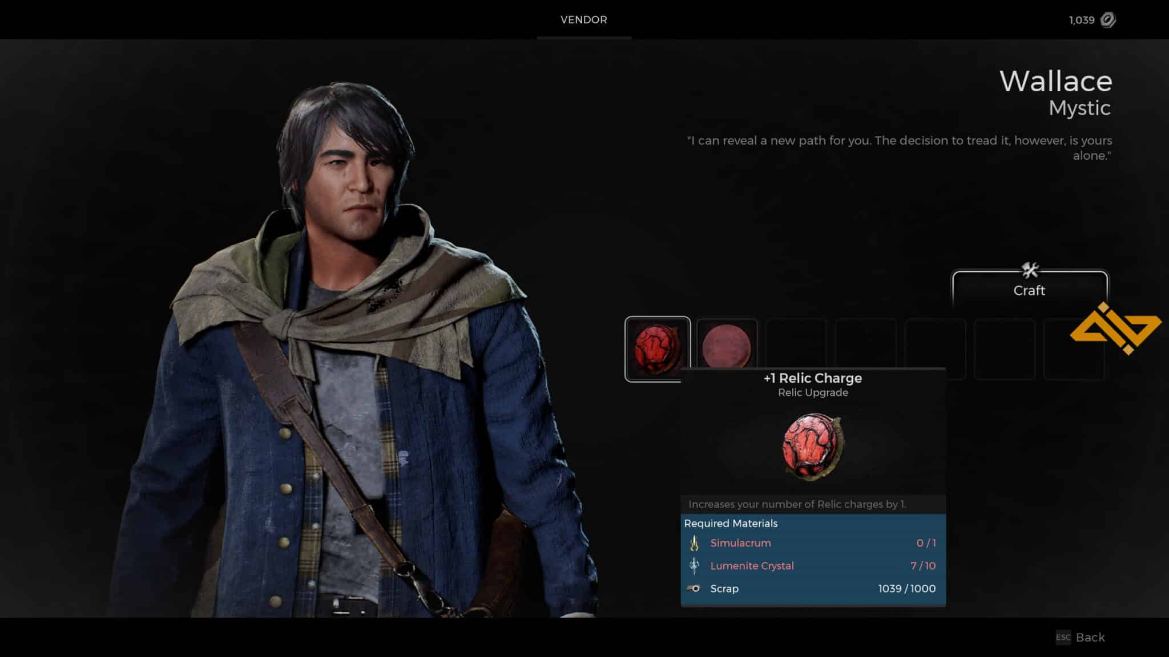Click the Craft button

tap(1030, 290)
